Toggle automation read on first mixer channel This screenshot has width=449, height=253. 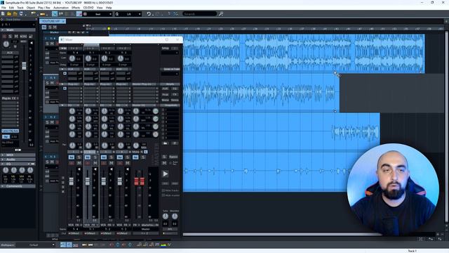[72, 157]
